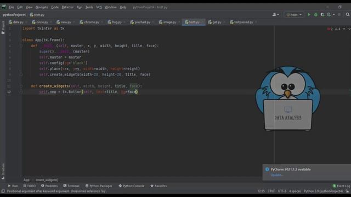351x197 pixels.
Task: Click the grey Stop square icon
Action: [339, 15]
